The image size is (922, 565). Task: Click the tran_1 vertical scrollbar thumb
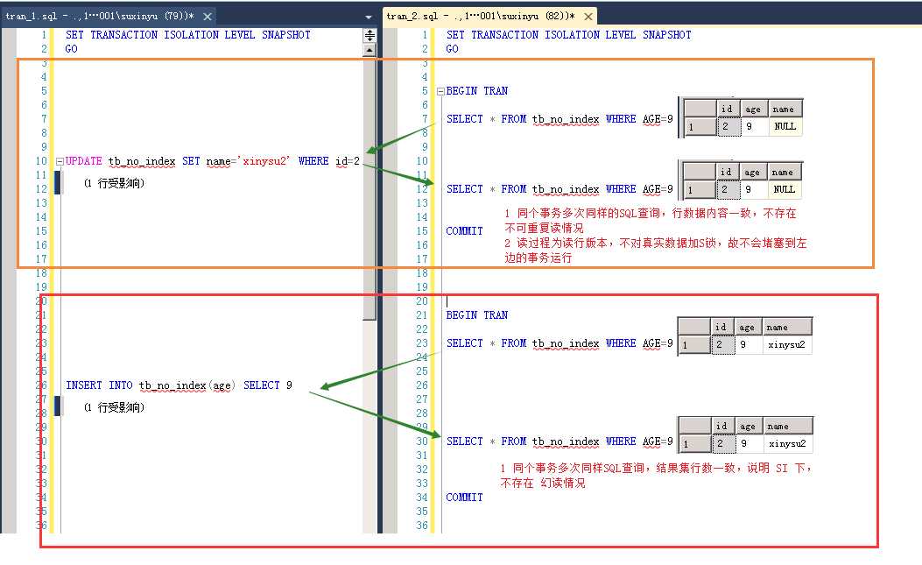click(x=370, y=188)
